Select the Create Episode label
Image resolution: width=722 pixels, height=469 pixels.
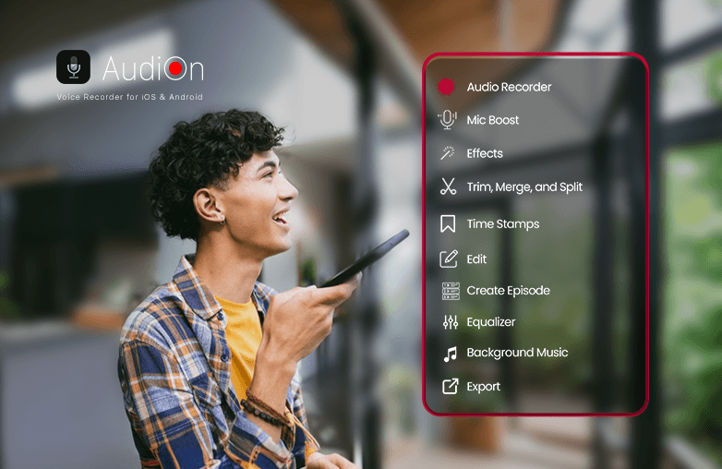(509, 291)
